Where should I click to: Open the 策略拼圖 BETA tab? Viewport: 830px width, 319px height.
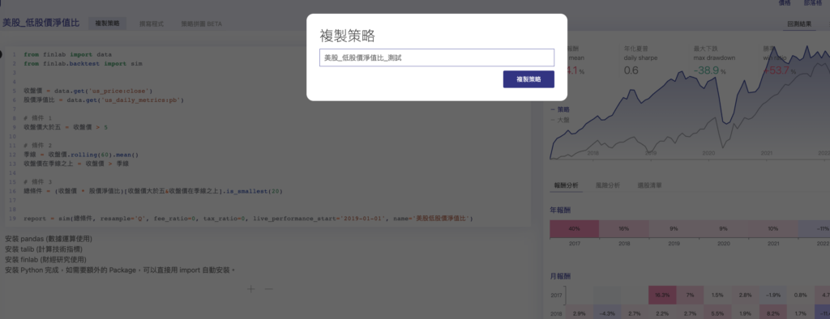[x=201, y=23]
